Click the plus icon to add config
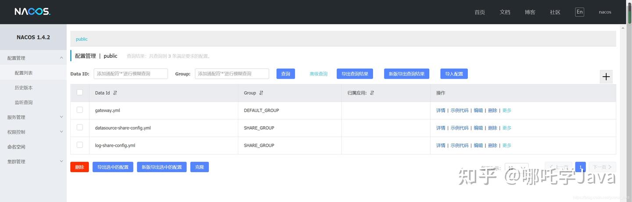Image resolution: width=632 pixels, height=202 pixels. coord(606,77)
